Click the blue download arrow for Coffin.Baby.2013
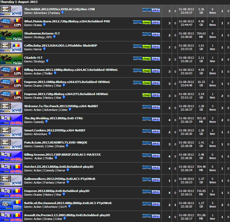230x222 pixels. (44, 49)
